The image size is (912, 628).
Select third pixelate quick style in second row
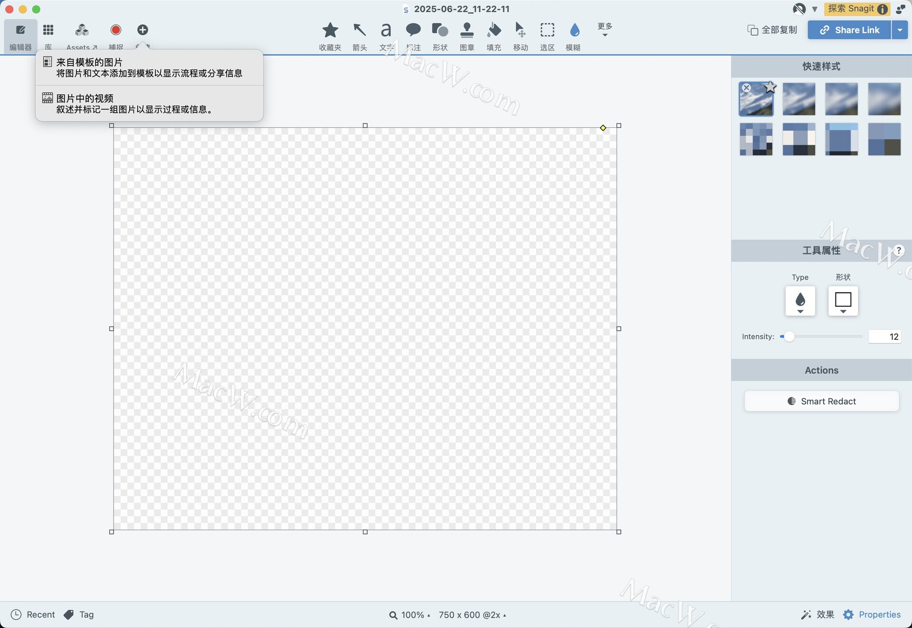[841, 139]
